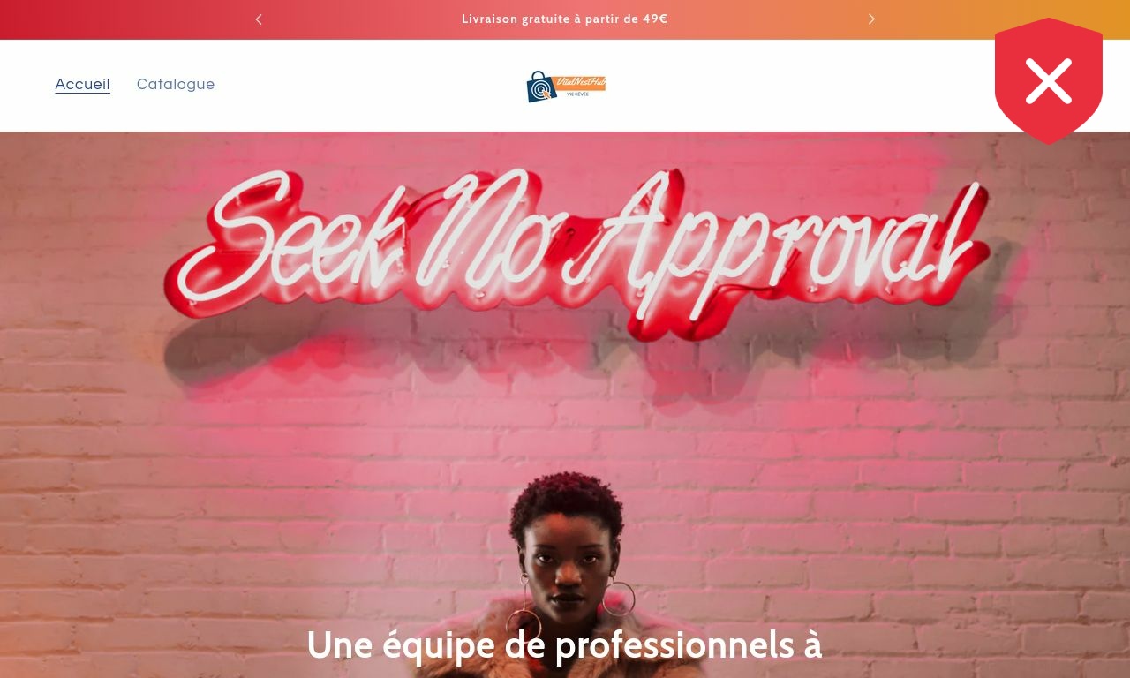Click the shopping bag graphic in logo
This screenshot has width=1130, height=678.
[x=540, y=87]
